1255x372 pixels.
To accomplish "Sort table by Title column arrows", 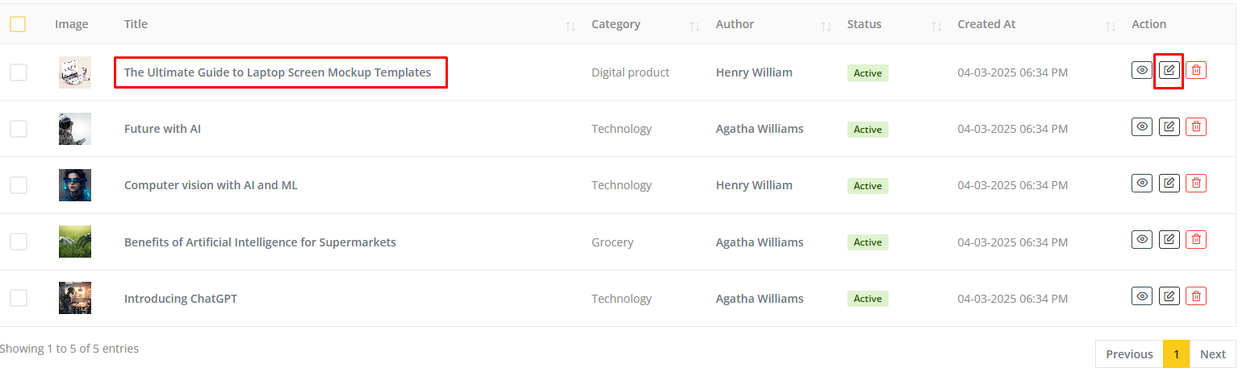I will coord(570,26).
